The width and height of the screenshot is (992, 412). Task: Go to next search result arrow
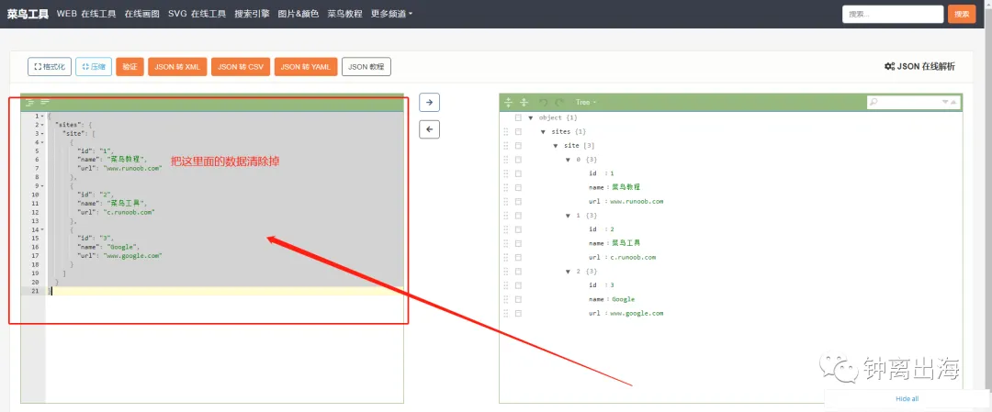[x=946, y=102]
